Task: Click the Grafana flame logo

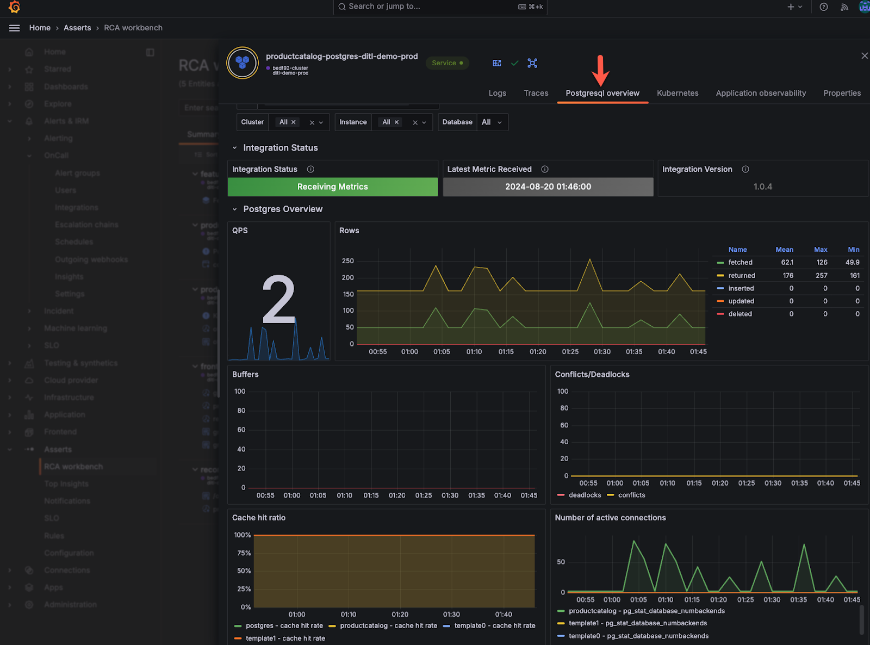Action: [x=14, y=7]
